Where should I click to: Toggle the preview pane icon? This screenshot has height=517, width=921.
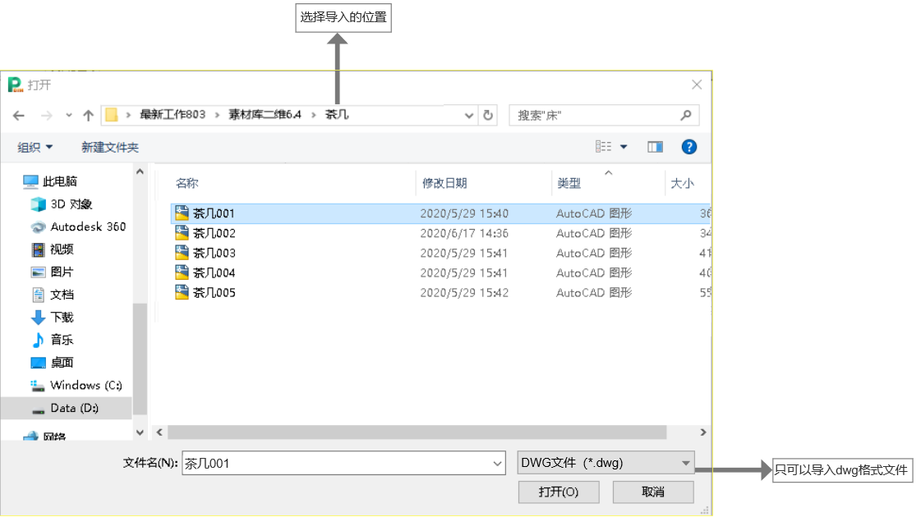pyautogui.click(x=655, y=147)
